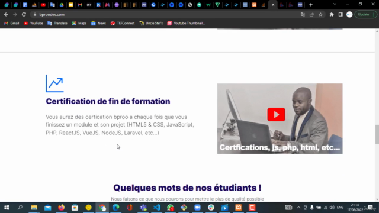The height and width of the screenshot is (213, 379).
Task: Open Zoom from the taskbar
Action: 197,208
